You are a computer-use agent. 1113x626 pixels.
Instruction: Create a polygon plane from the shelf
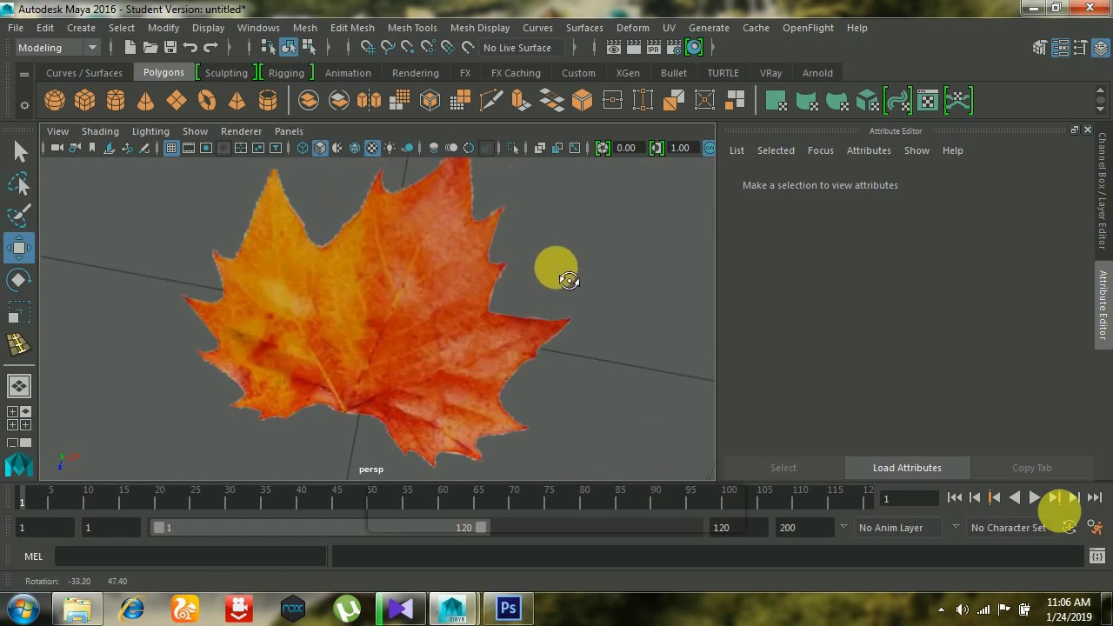177,101
